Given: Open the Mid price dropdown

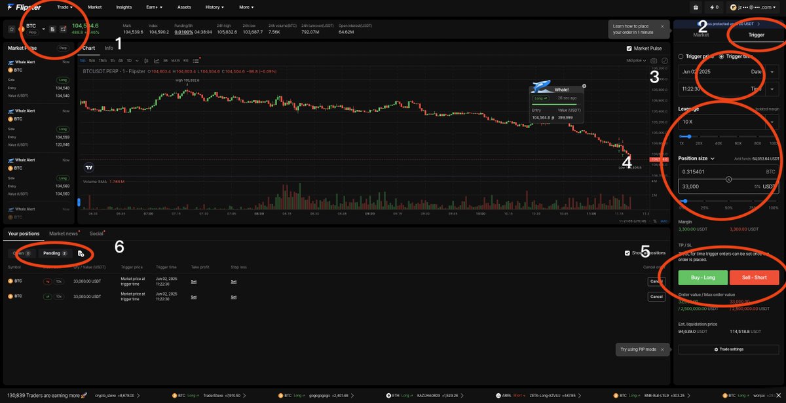Looking at the screenshot, I should (x=636, y=60).
